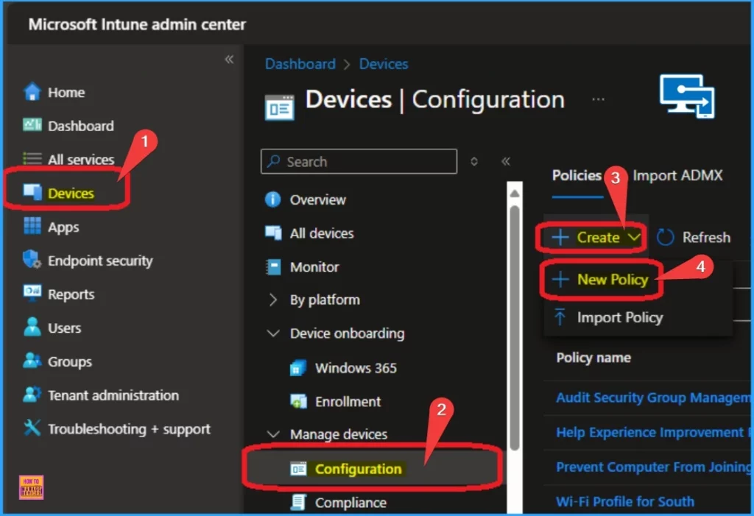754x516 pixels.
Task: Click the Dashboard breadcrumb link
Action: point(300,64)
